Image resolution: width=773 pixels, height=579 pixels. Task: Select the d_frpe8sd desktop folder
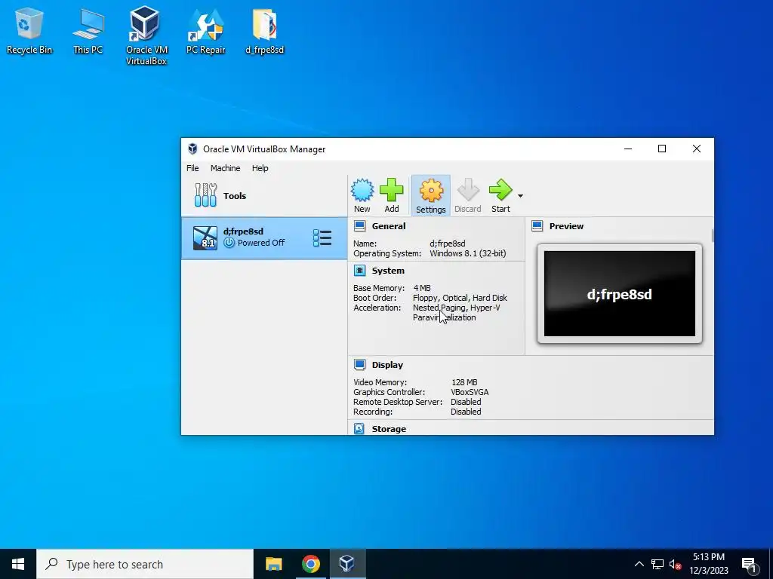click(x=265, y=30)
